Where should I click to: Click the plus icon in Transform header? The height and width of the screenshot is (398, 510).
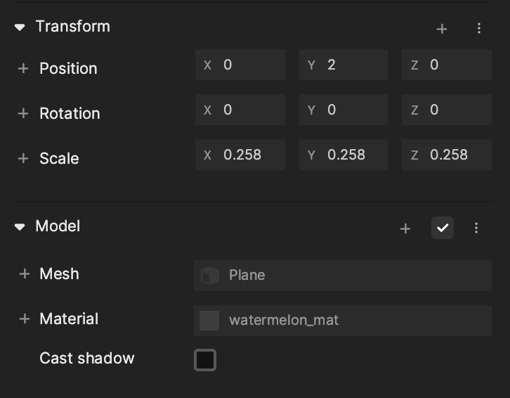[x=441, y=29]
